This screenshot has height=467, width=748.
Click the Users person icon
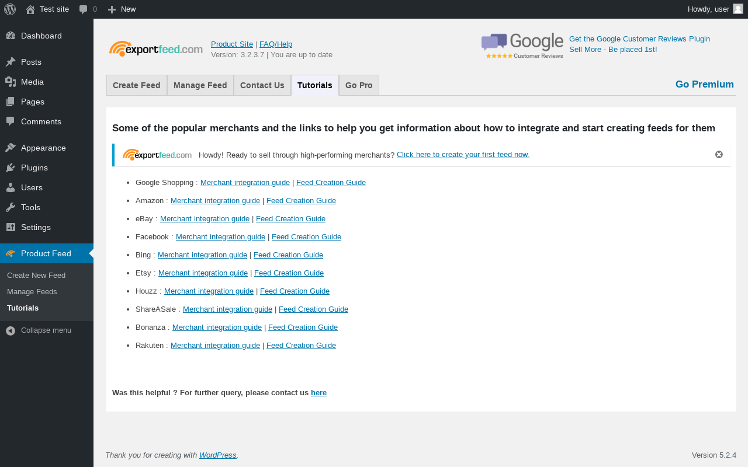click(11, 187)
